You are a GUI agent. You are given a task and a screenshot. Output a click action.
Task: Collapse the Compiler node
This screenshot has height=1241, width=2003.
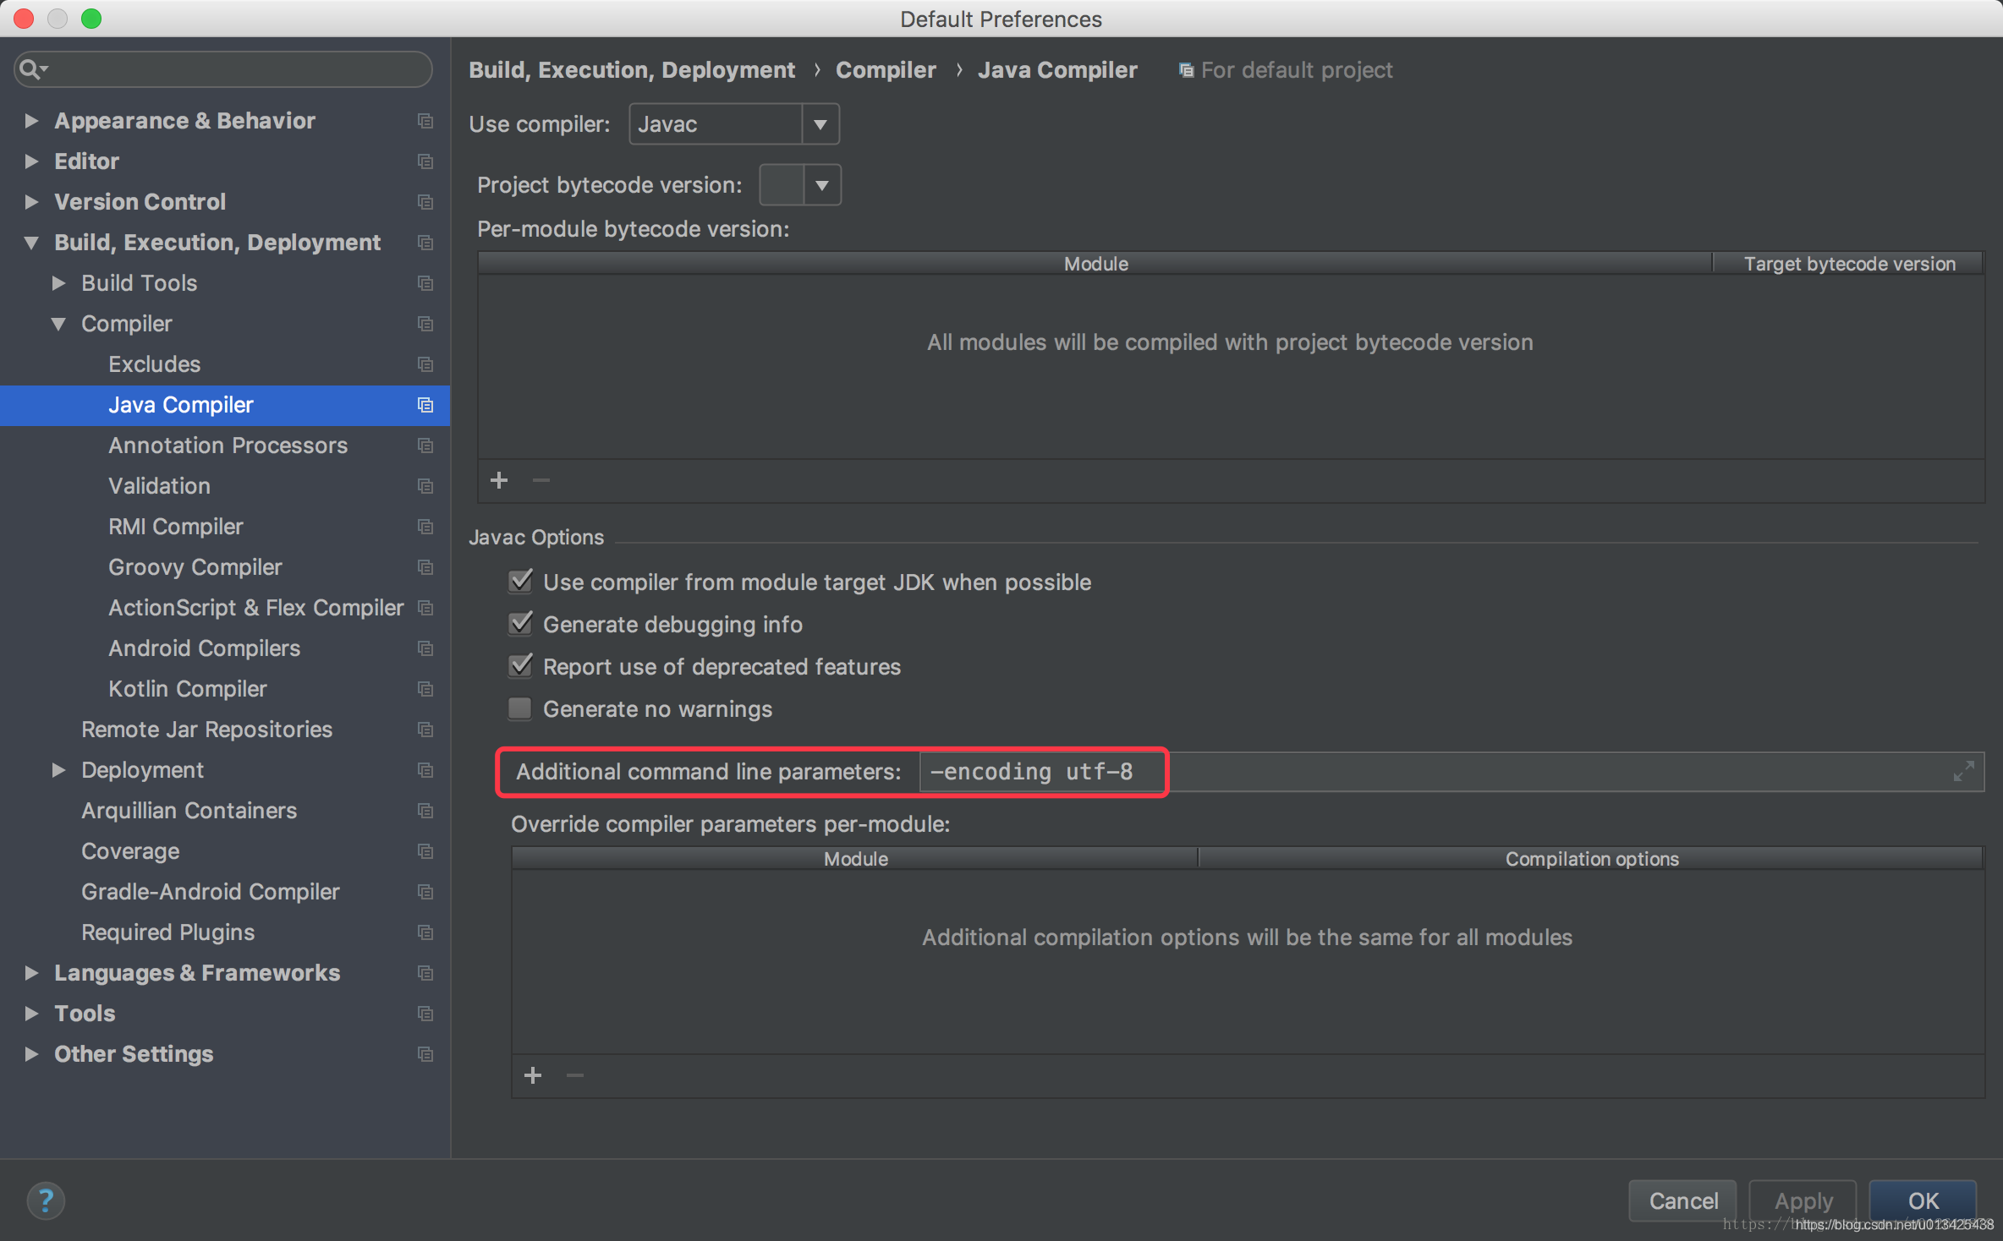pyautogui.click(x=58, y=324)
